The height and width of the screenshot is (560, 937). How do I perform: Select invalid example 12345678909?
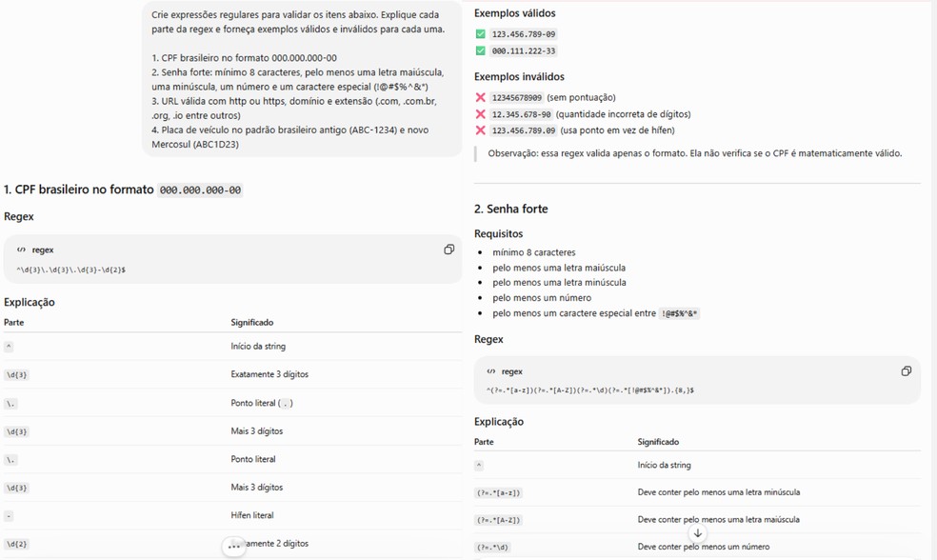point(517,97)
